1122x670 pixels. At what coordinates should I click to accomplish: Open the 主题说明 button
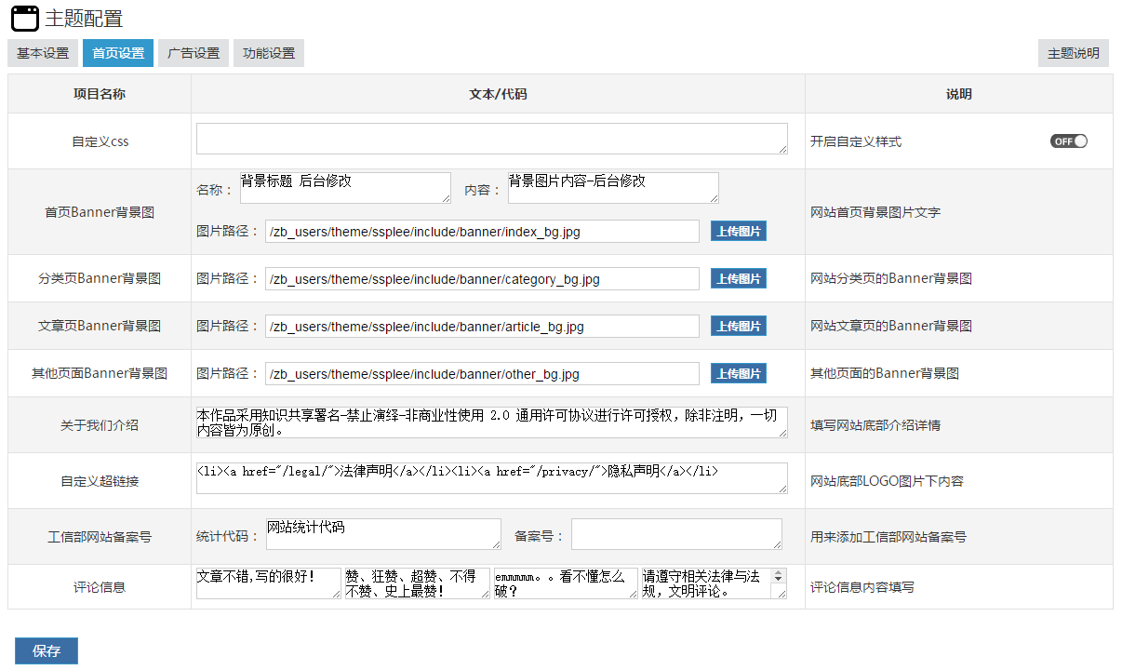tap(1073, 53)
